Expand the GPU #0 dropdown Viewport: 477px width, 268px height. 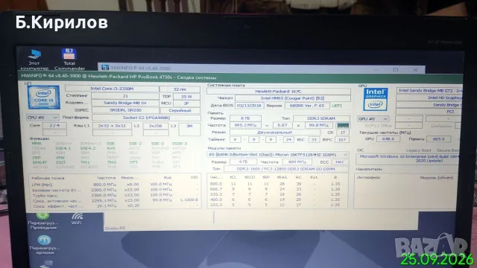pos(373,118)
